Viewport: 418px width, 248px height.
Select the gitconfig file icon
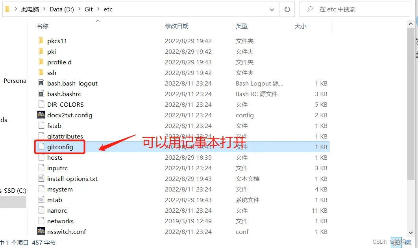click(x=41, y=147)
